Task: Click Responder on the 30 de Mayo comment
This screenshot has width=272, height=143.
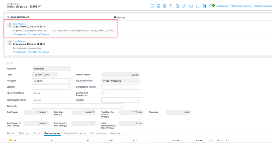Action: 20,35
